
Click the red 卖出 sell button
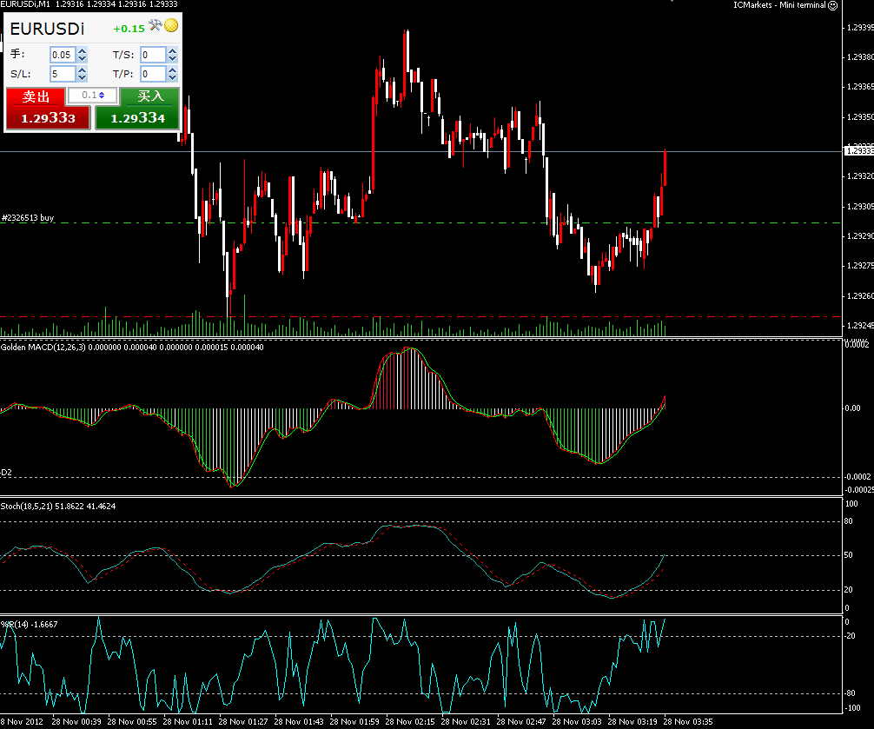pos(36,96)
